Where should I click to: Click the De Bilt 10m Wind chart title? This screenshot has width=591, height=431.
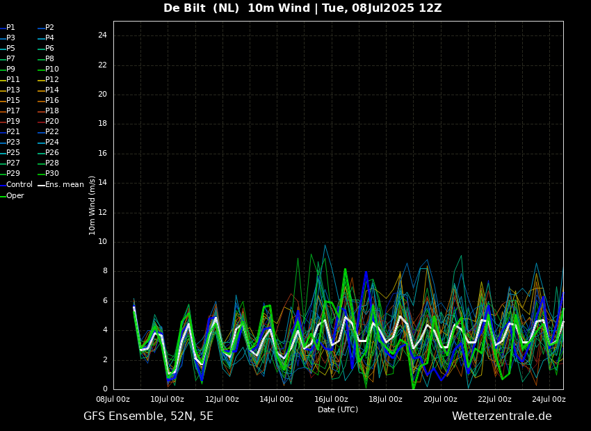[302, 8]
